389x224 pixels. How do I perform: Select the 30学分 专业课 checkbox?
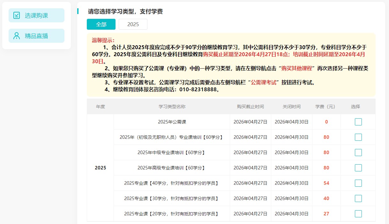click(x=358, y=198)
